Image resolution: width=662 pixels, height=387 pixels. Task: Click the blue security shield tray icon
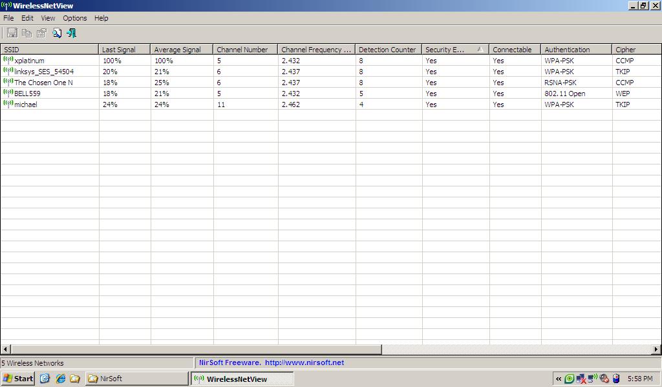[616, 379]
